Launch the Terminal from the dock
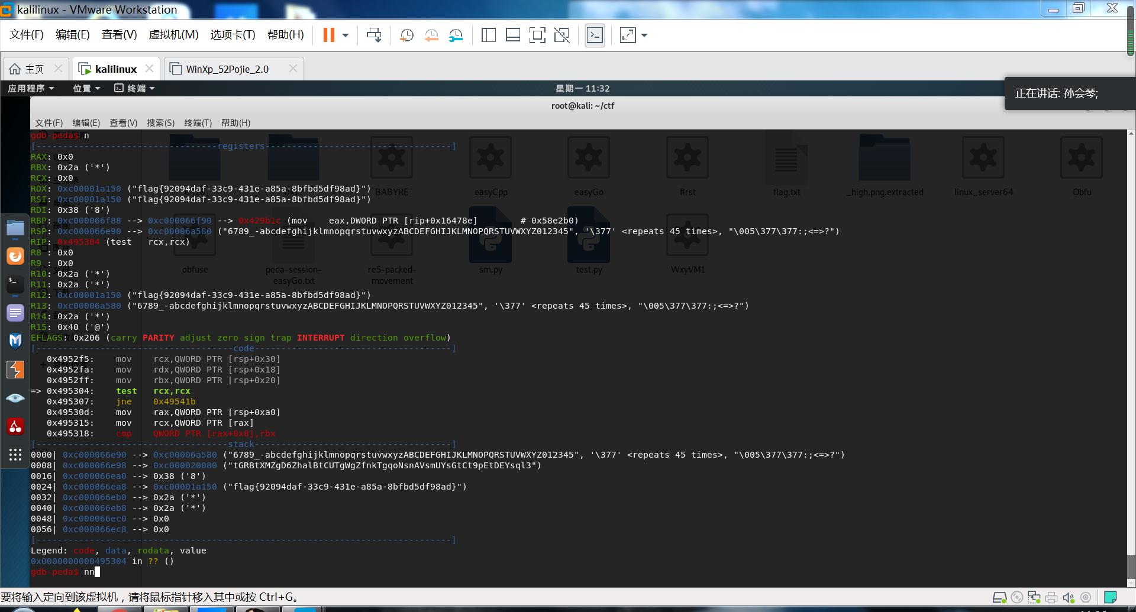Screen dimensions: 1136x612 tap(15, 284)
